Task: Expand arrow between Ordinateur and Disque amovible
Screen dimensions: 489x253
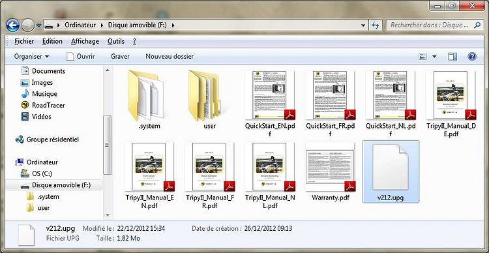Action: coord(102,25)
